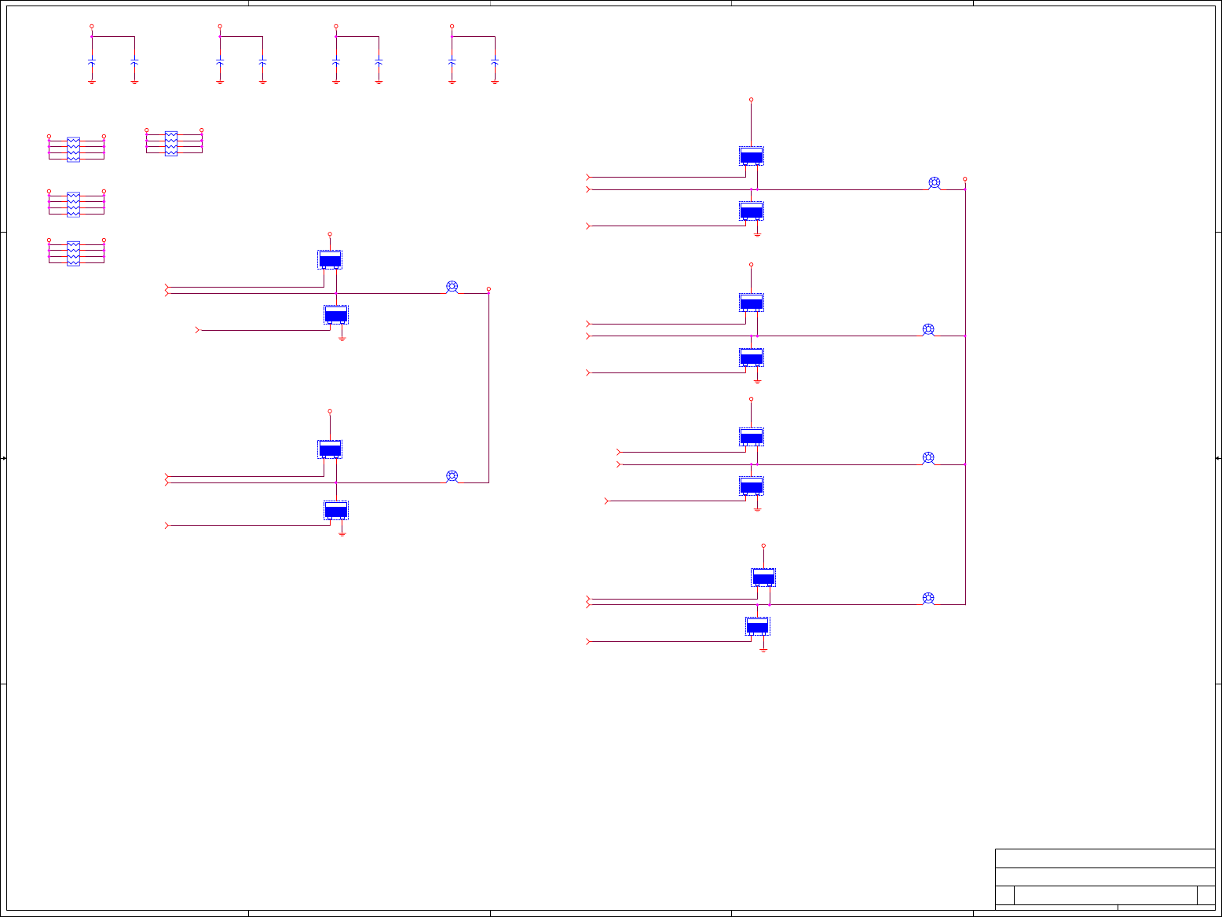
Task: Select the resistor array standing alone beside the stacked three
Action: tap(171, 143)
